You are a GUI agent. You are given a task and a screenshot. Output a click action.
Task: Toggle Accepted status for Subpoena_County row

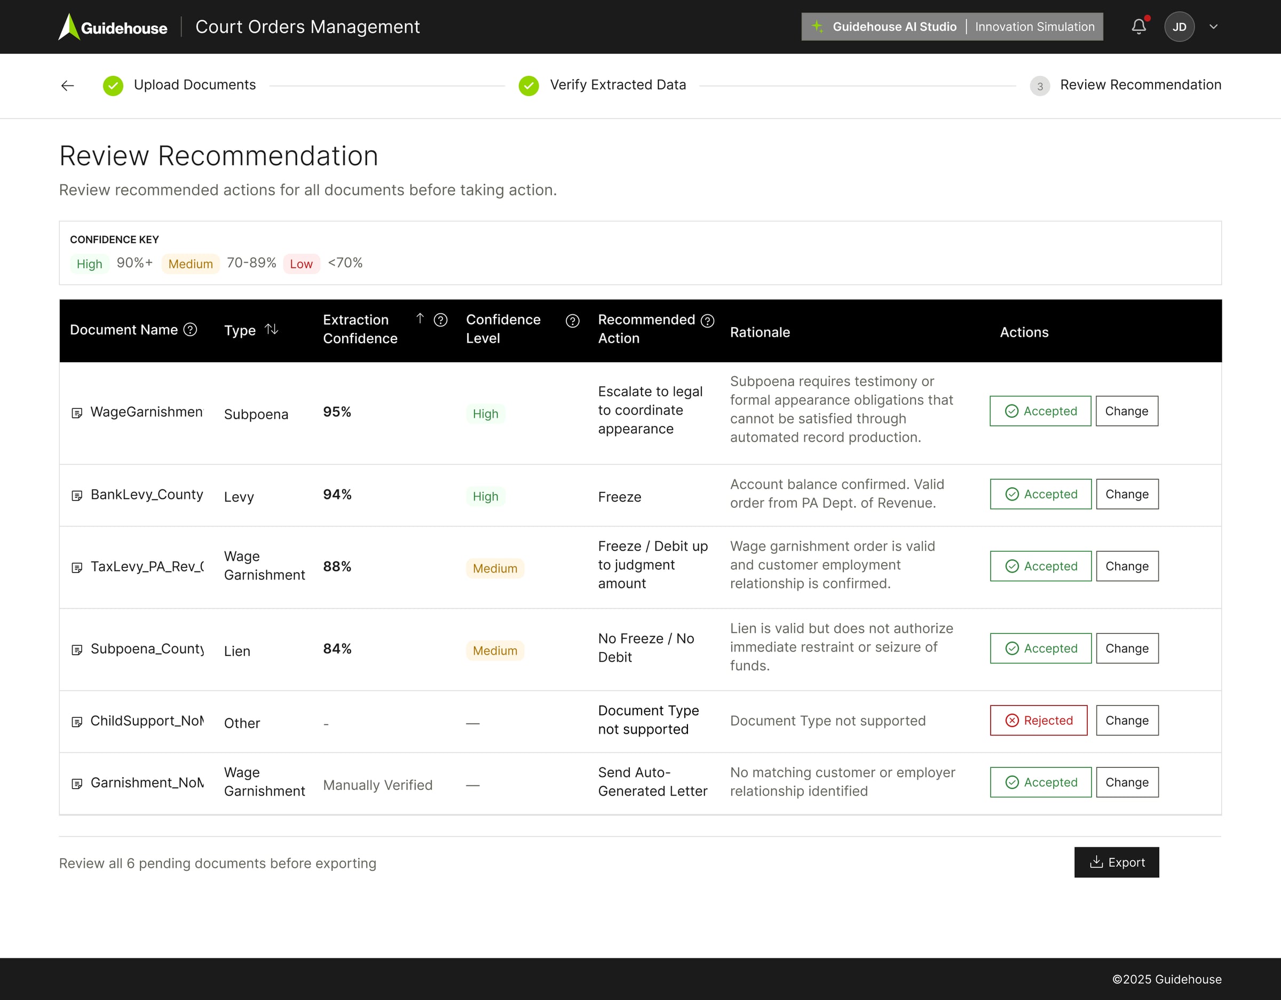coord(1040,648)
